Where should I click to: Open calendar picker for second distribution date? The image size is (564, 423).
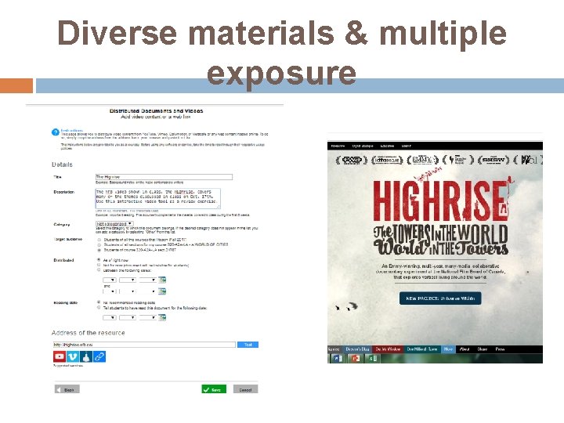coord(162,291)
